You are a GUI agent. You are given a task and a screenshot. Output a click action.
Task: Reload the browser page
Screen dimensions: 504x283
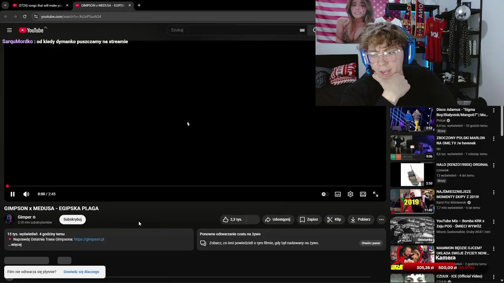pos(24,17)
